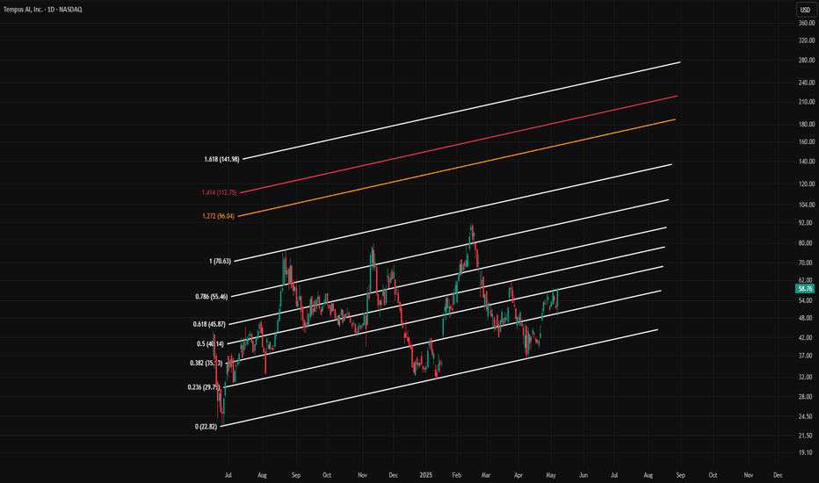The height and width of the screenshot is (483, 819).
Task: Click the Jun marker on time axis
Action: point(583,475)
